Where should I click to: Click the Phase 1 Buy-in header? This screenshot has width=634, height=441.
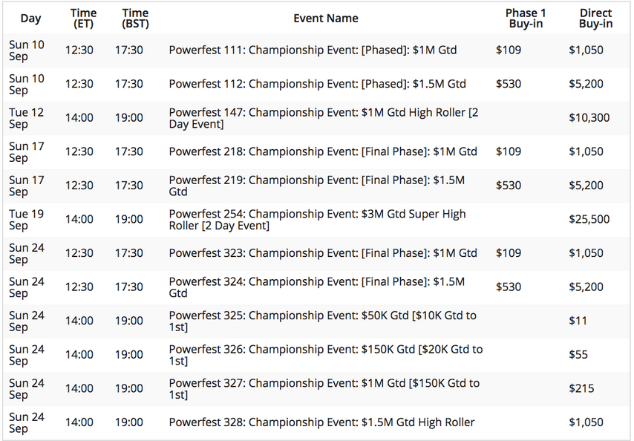tap(526, 19)
